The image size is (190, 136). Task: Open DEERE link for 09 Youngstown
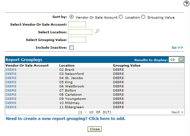[x=11, y=99]
